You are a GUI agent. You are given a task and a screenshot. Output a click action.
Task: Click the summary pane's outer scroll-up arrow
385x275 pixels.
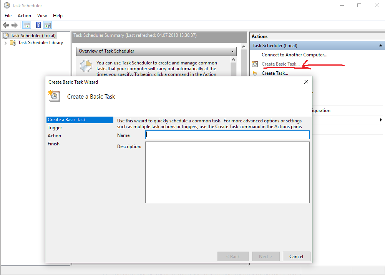pos(244,46)
